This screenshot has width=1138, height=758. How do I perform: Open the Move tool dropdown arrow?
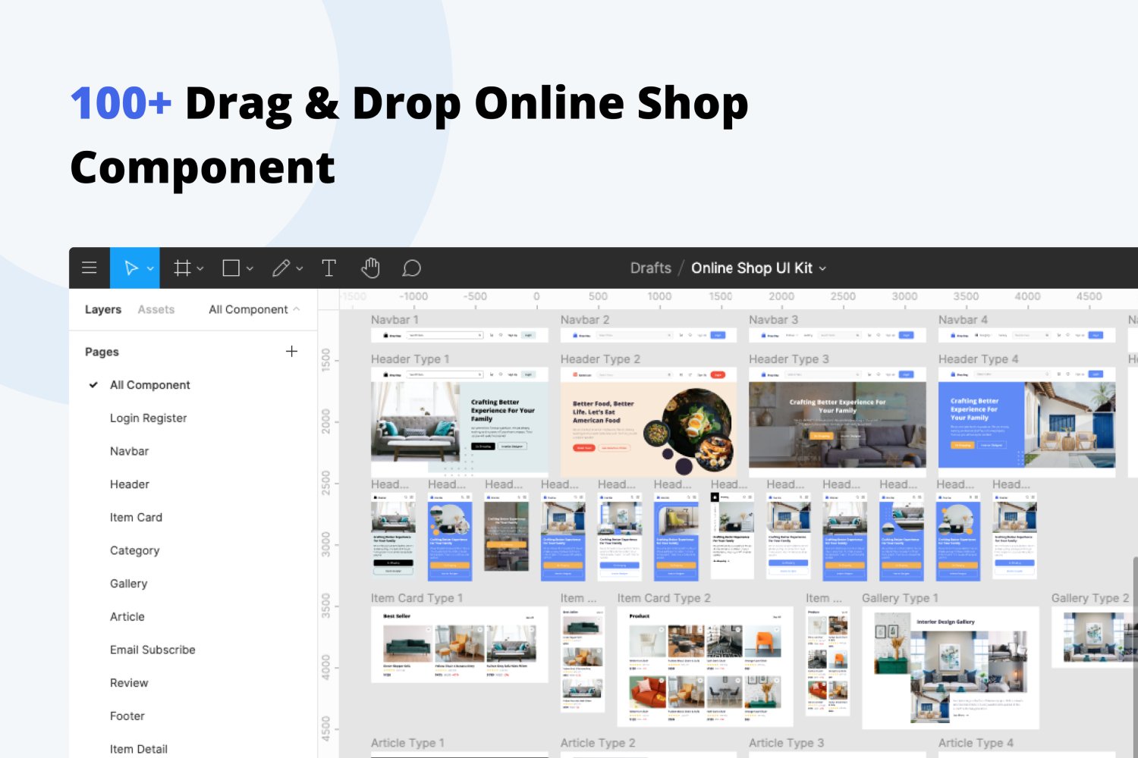pyautogui.click(x=149, y=268)
